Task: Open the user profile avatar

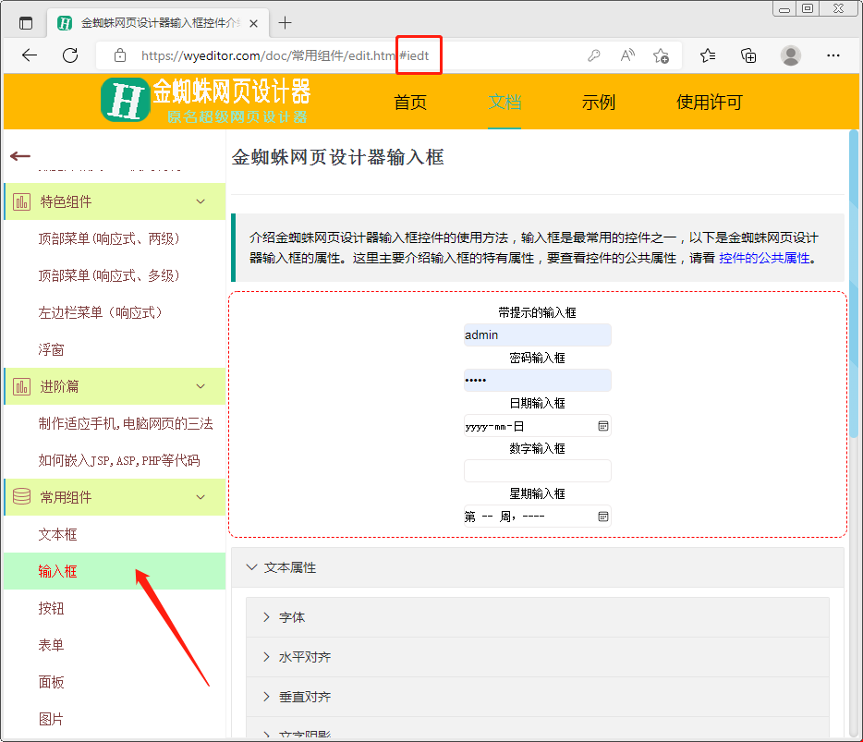Action: pyautogui.click(x=791, y=55)
